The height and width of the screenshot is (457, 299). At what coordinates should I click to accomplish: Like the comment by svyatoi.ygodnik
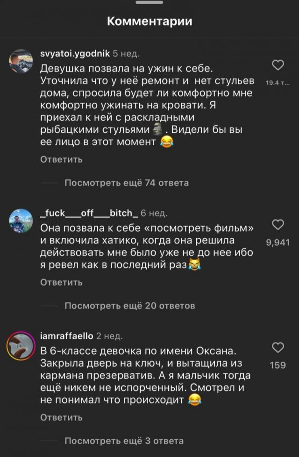pos(278,66)
